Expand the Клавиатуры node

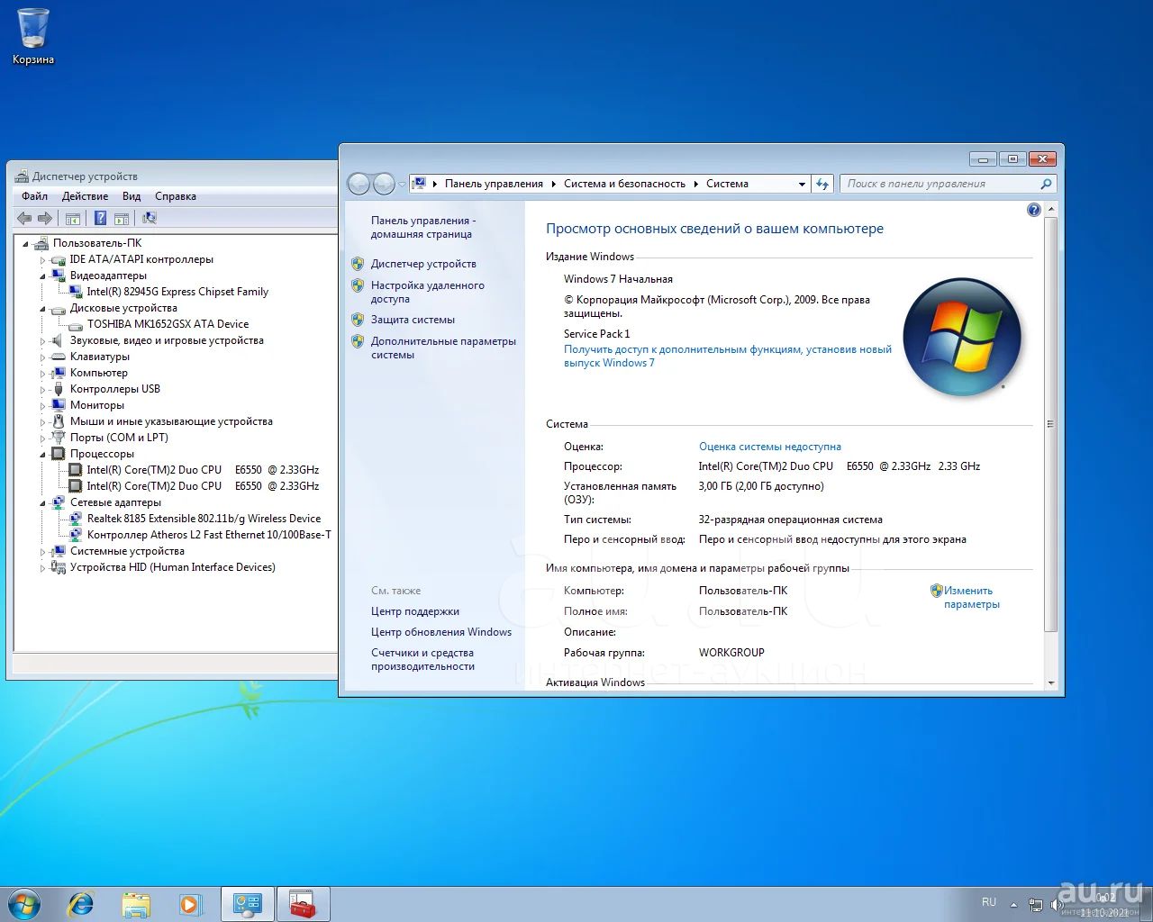pos(42,357)
